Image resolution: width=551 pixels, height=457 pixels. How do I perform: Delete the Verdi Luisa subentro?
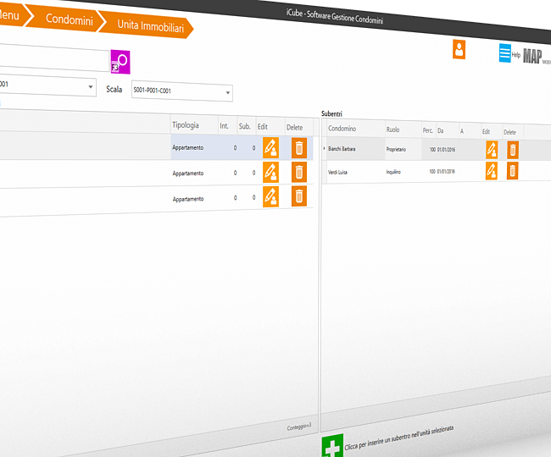coord(513,171)
